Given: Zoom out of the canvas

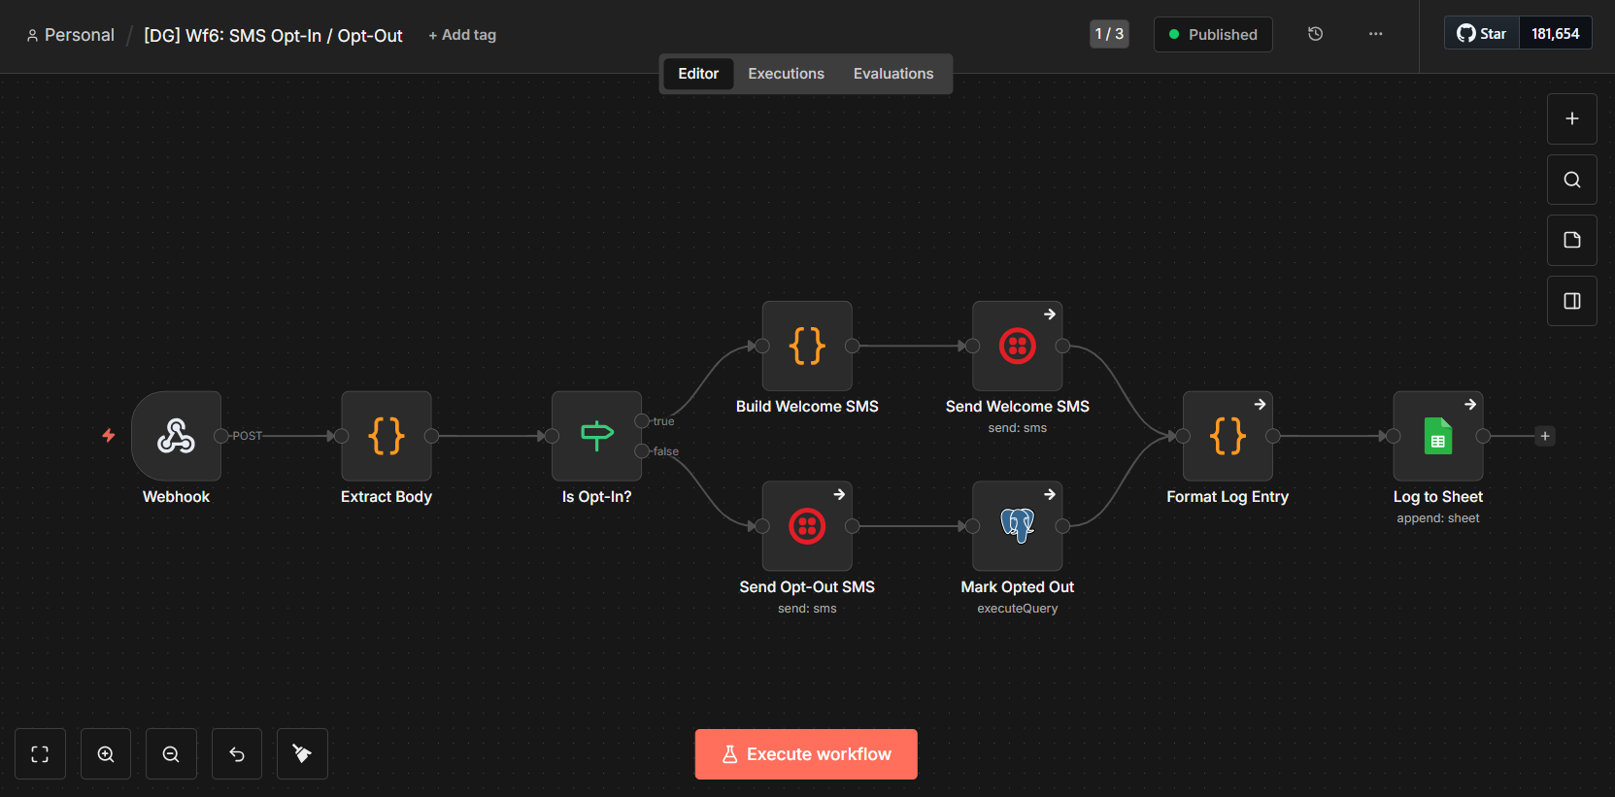Looking at the screenshot, I should [x=171, y=754].
